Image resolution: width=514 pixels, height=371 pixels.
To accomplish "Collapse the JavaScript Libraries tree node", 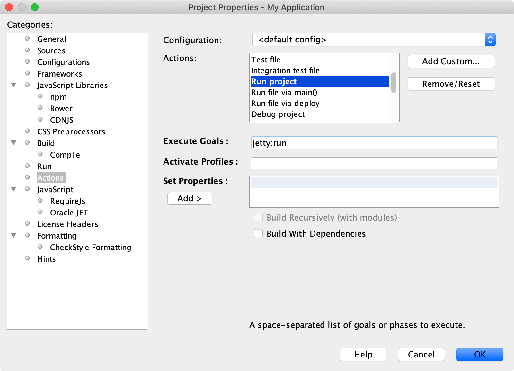I will click(13, 85).
